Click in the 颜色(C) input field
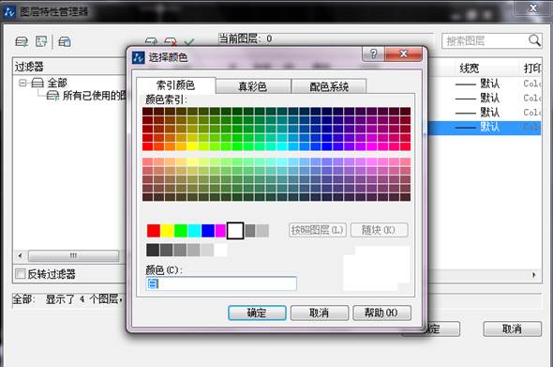 [x=221, y=283]
